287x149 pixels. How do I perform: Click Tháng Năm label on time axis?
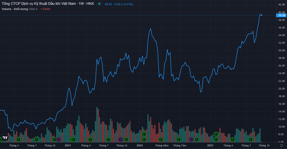pos(162,145)
